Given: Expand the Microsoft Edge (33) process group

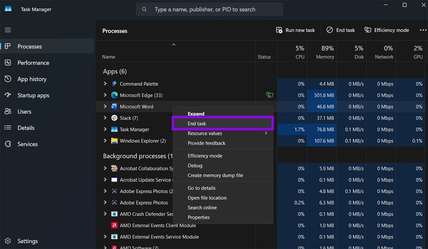Looking at the screenshot, I should point(105,95).
